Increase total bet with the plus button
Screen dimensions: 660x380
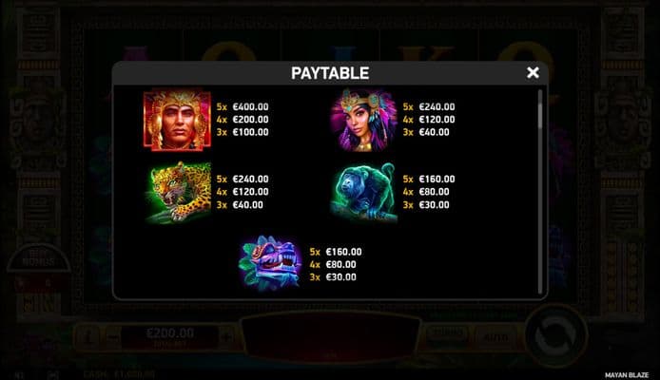coord(227,336)
